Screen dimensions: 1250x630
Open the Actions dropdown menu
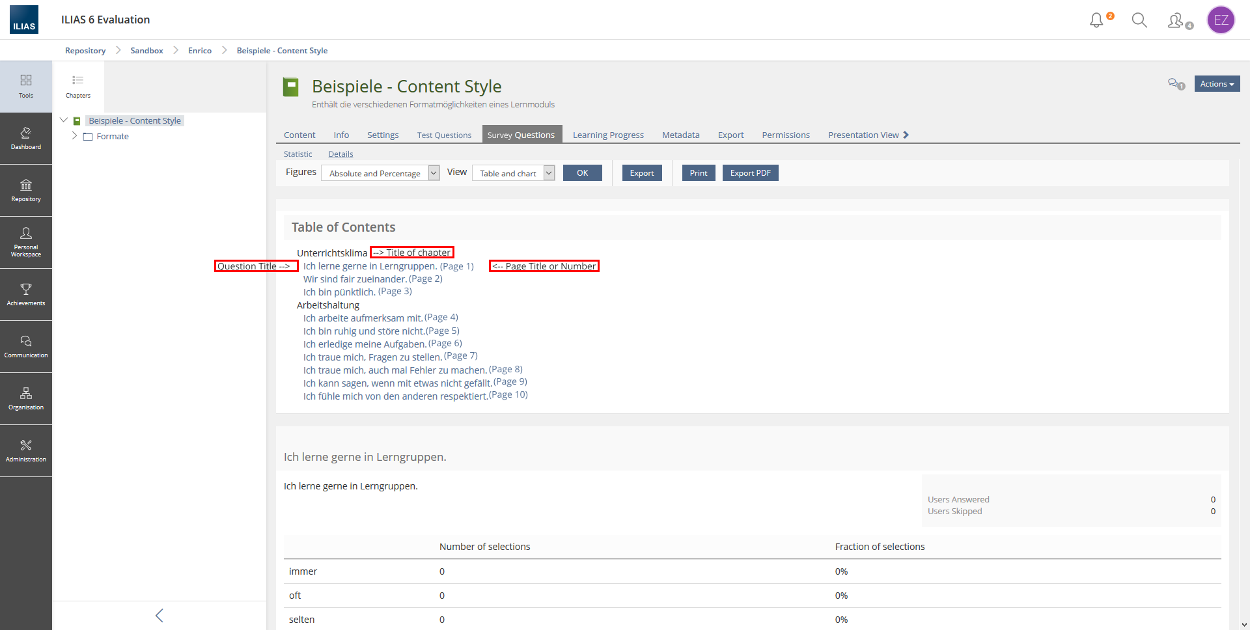click(1217, 84)
